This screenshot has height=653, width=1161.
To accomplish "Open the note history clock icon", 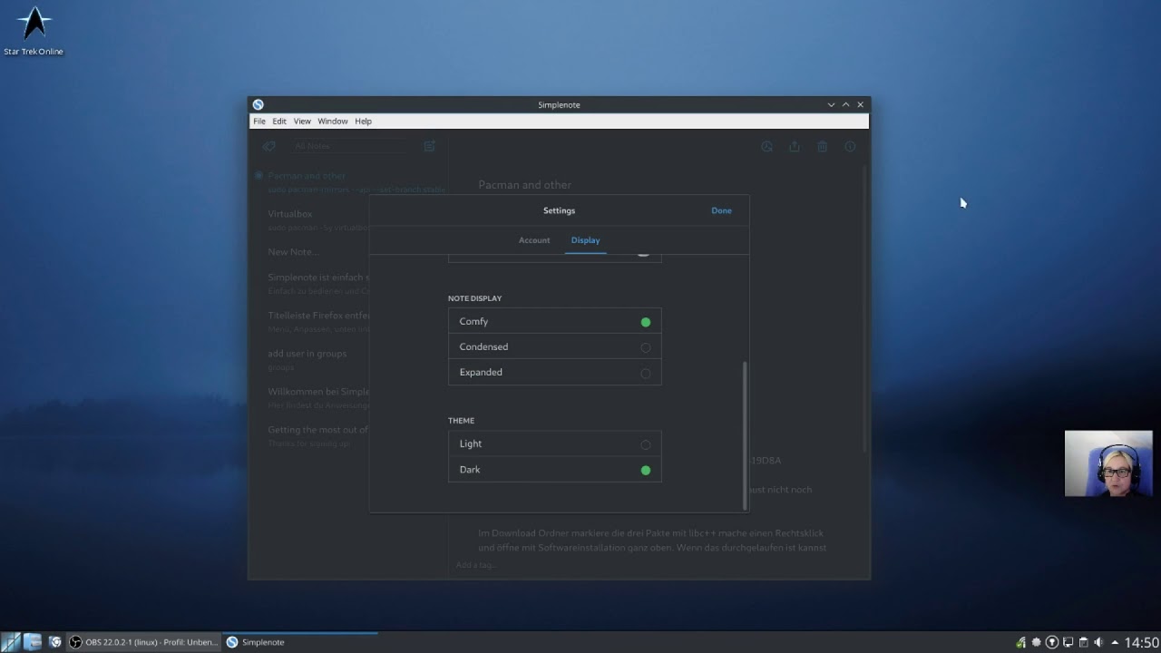I will coord(766,146).
